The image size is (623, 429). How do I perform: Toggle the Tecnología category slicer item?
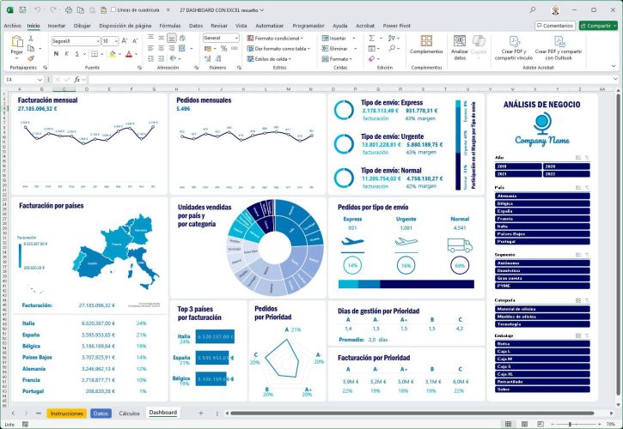(x=542, y=324)
